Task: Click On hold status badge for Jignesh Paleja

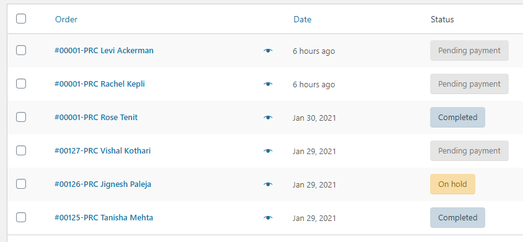Action: click(452, 184)
